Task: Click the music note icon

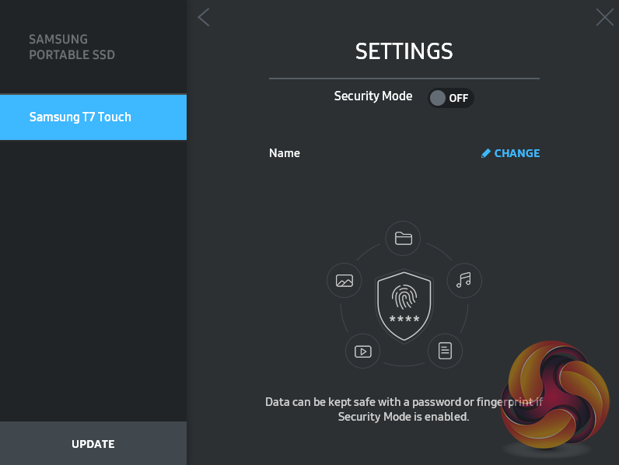Action: tap(463, 280)
